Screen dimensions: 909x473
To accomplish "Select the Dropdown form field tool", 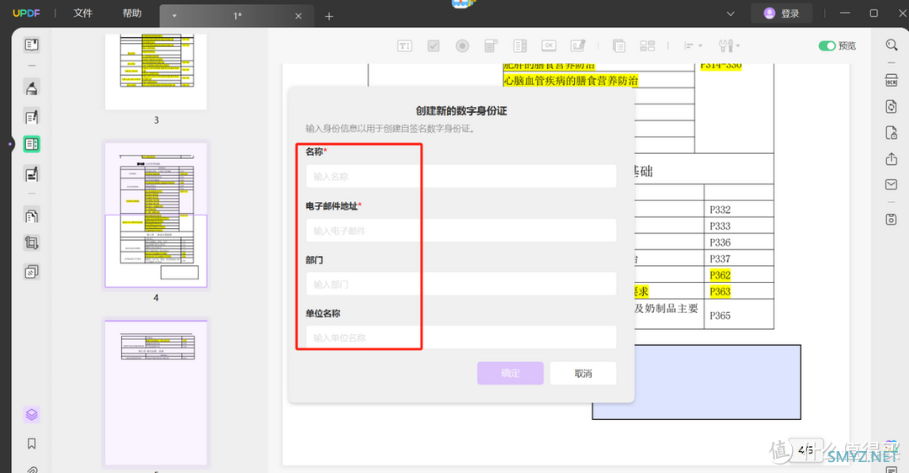I will coord(491,45).
